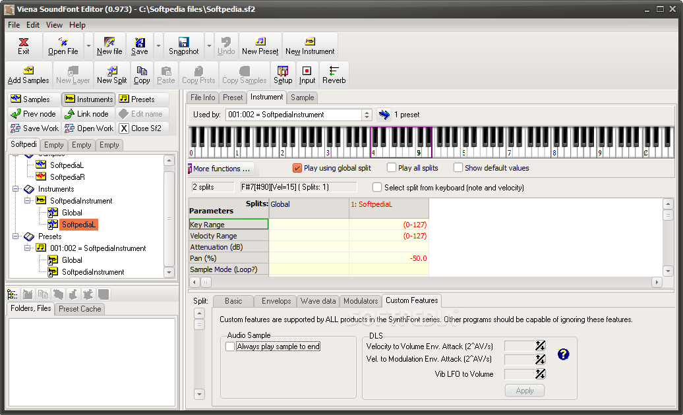683x415 pixels.
Task: Create a New Preset
Action: pos(260,46)
